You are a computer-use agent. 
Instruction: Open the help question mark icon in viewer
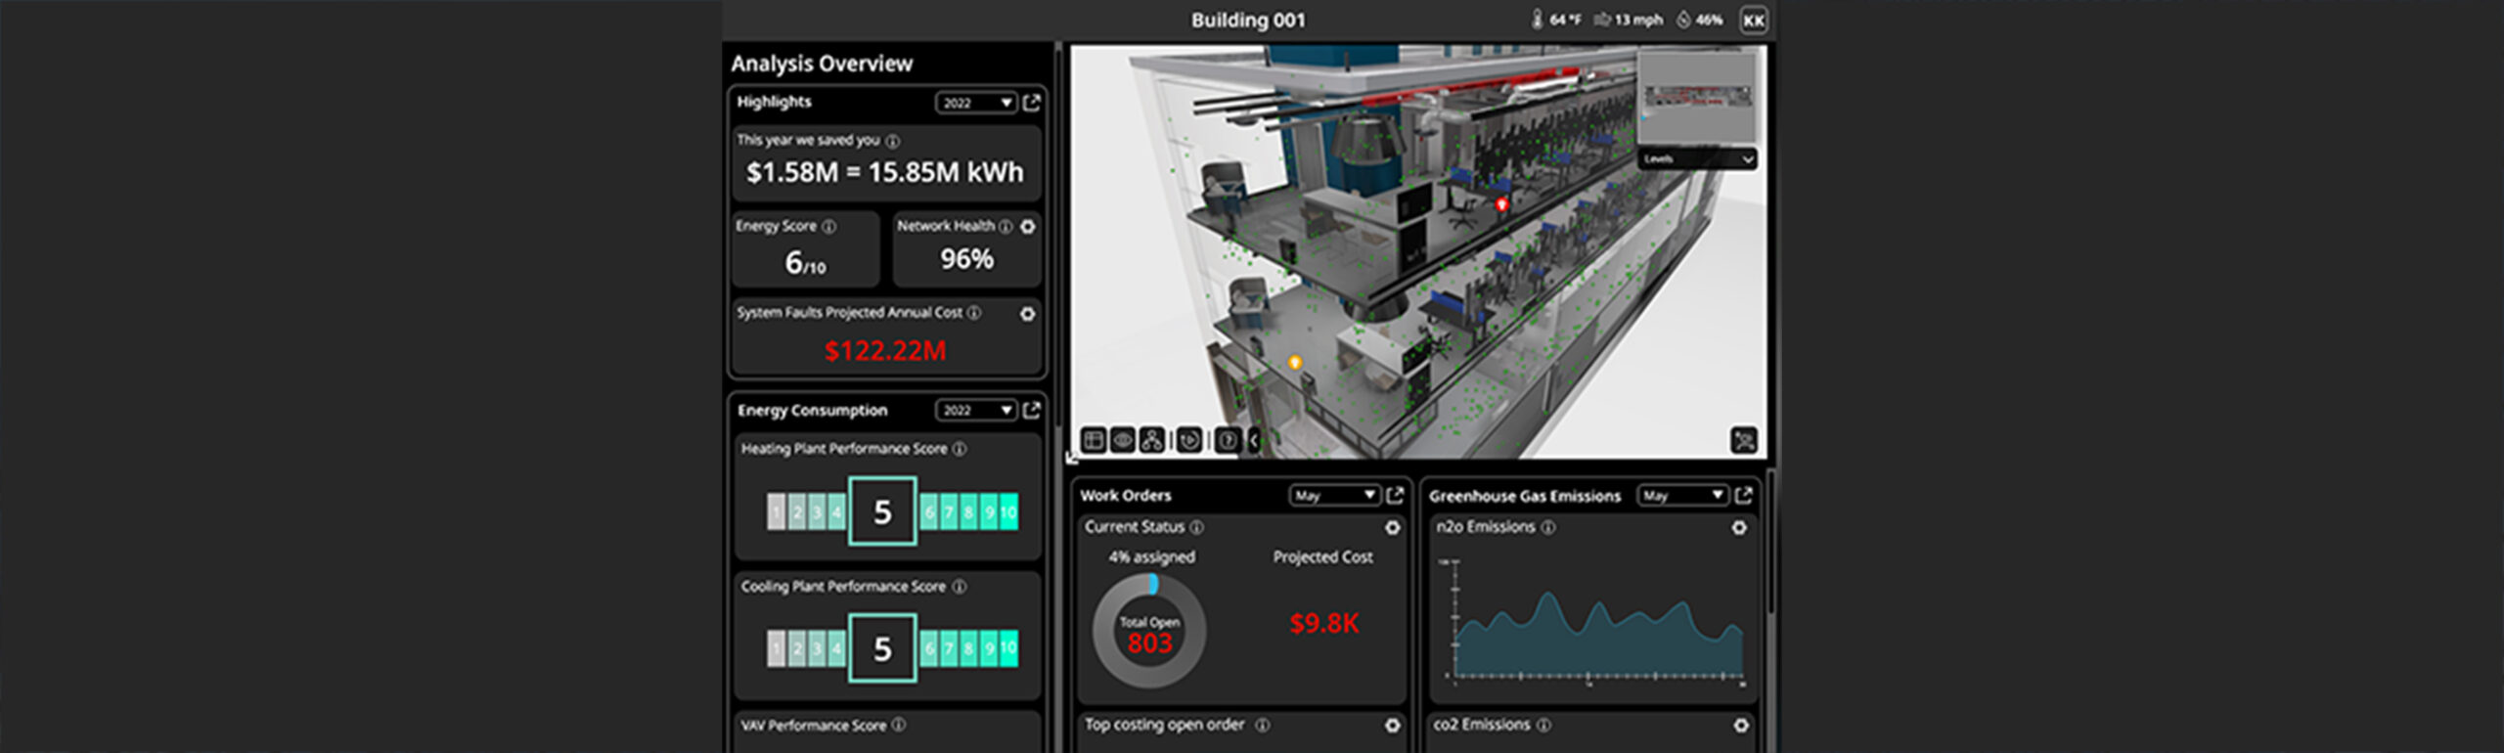[1227, 440]
